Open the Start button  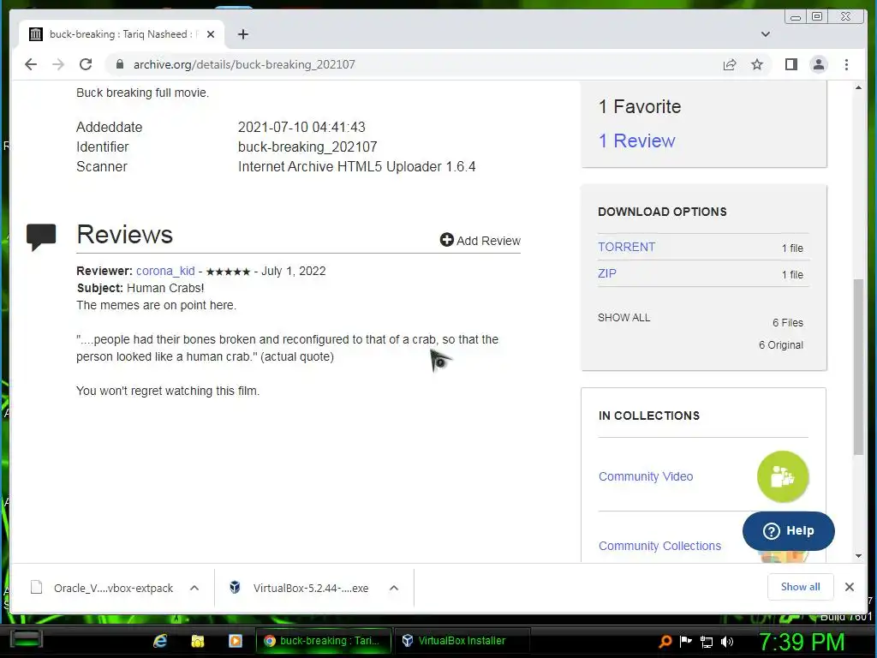tap(27, 639)
